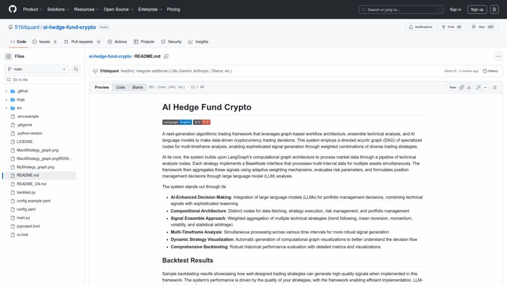
Task: Copy the README.md file path
Action: click(x=166, y=56)
